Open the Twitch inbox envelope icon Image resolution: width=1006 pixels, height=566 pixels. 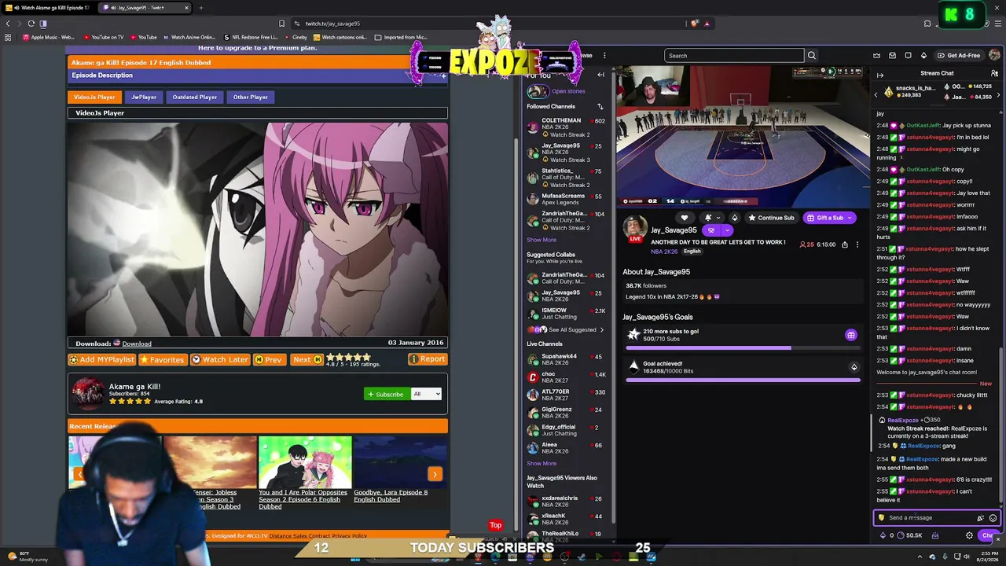click(x=892, y=56)
